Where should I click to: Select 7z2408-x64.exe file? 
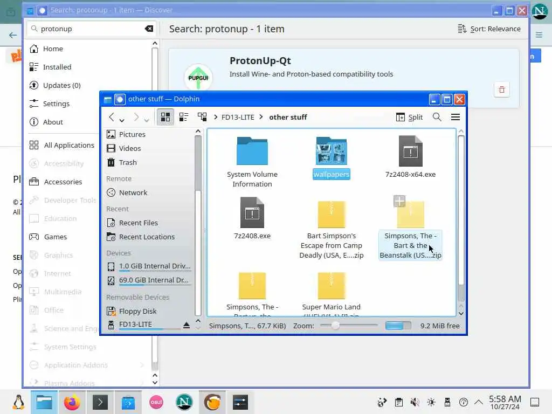click(x=410, y=157)
